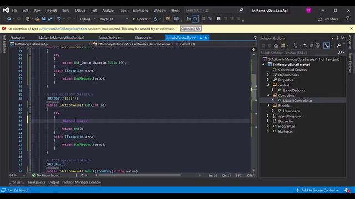Screen dimensions: 355x199
Task: Open the Debug configuration dropdown
Action: pos(88,19)
